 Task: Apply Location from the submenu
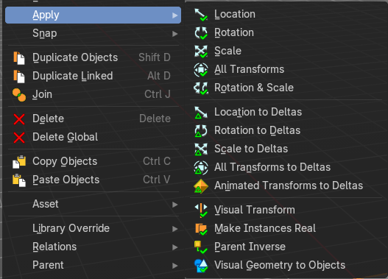[x=286, y=14]
